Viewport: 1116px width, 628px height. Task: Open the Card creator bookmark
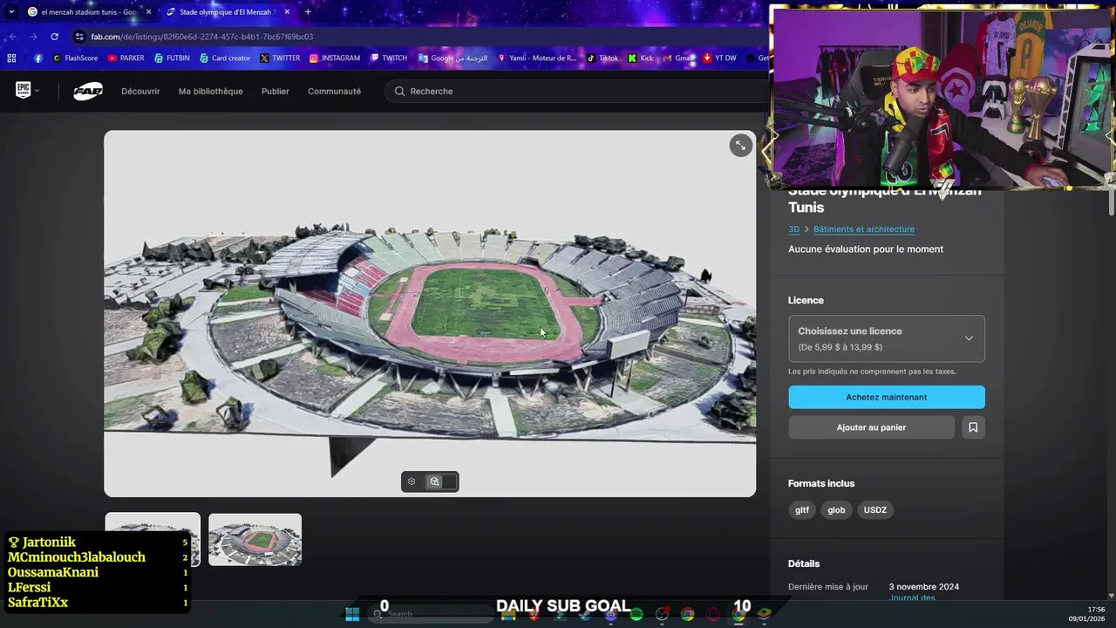point(224,58)
